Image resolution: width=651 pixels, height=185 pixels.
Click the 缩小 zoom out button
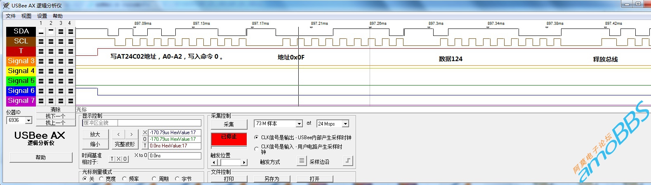pos(95,144)
